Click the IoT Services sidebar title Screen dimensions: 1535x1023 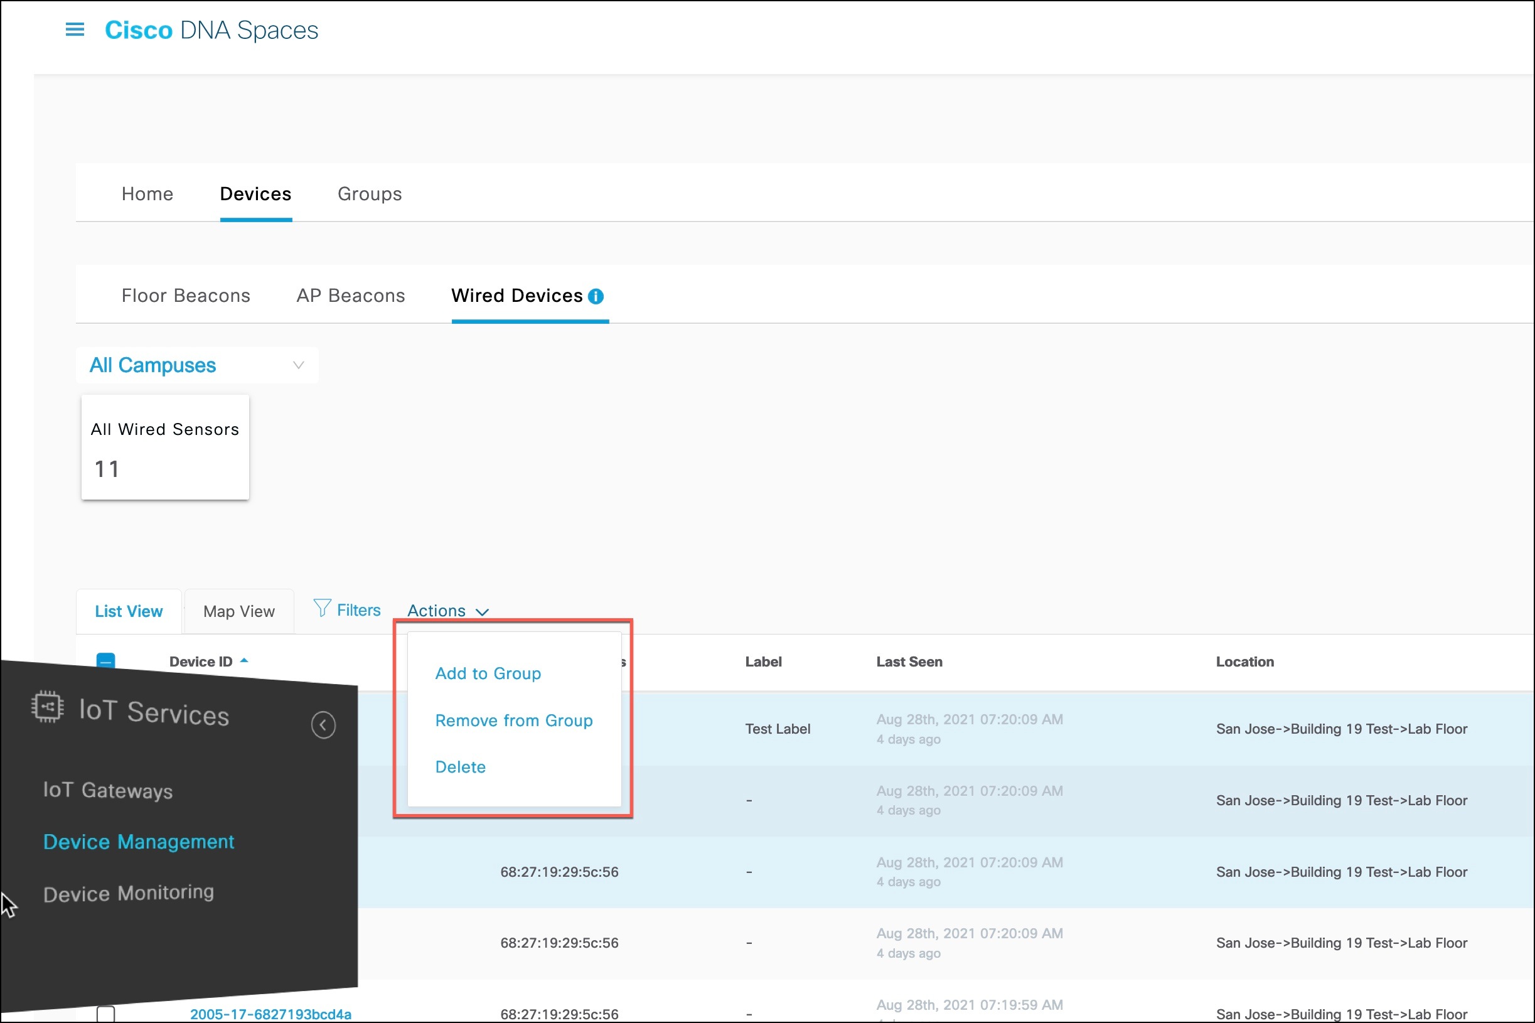[154, 712]
